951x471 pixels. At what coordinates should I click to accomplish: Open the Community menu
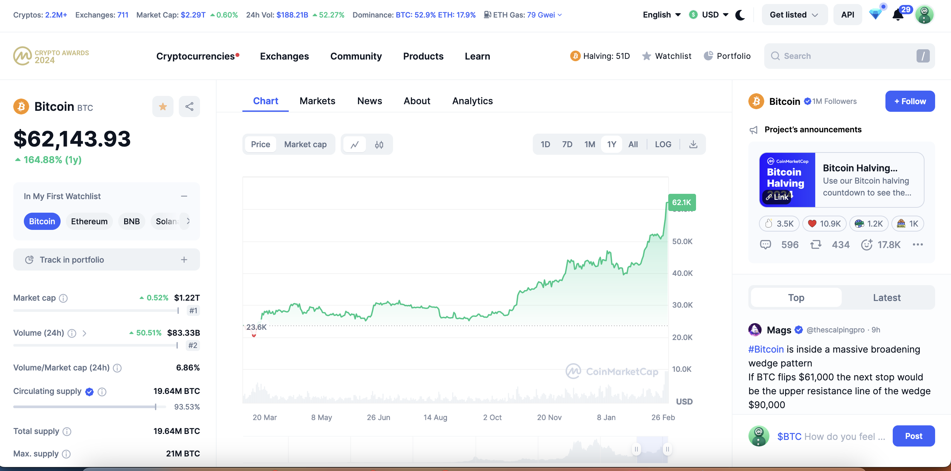(356, 56)
